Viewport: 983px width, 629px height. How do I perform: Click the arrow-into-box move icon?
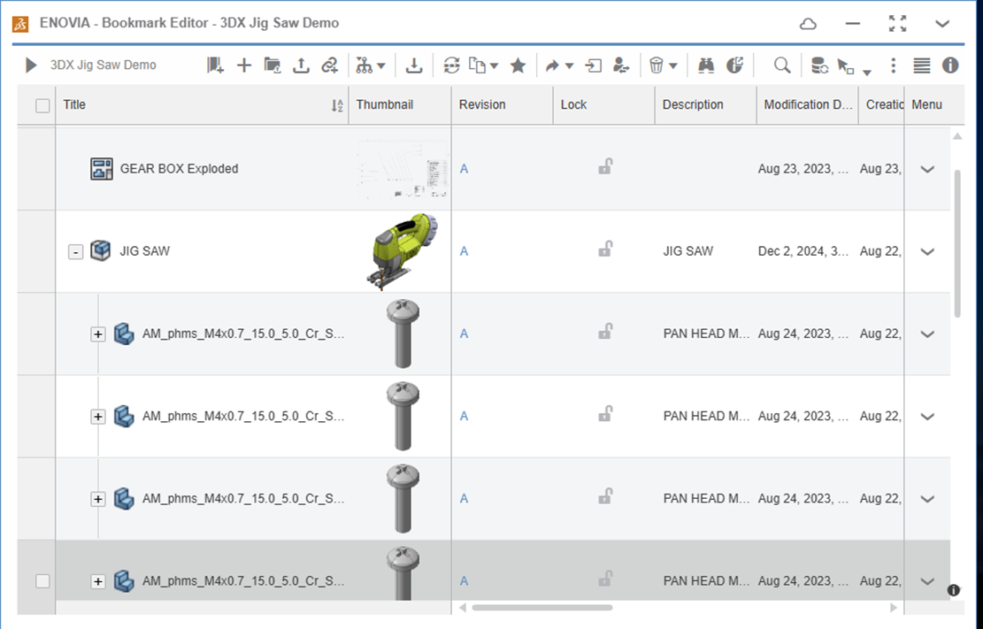(593, 65)
